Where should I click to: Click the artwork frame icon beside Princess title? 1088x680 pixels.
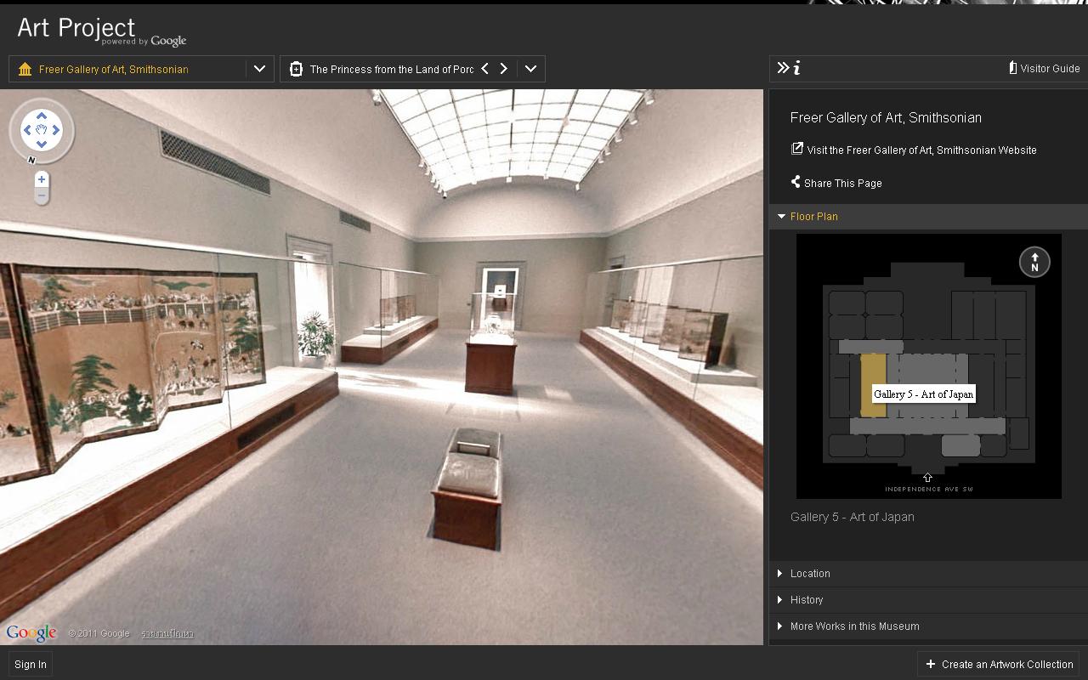[296, 69]
